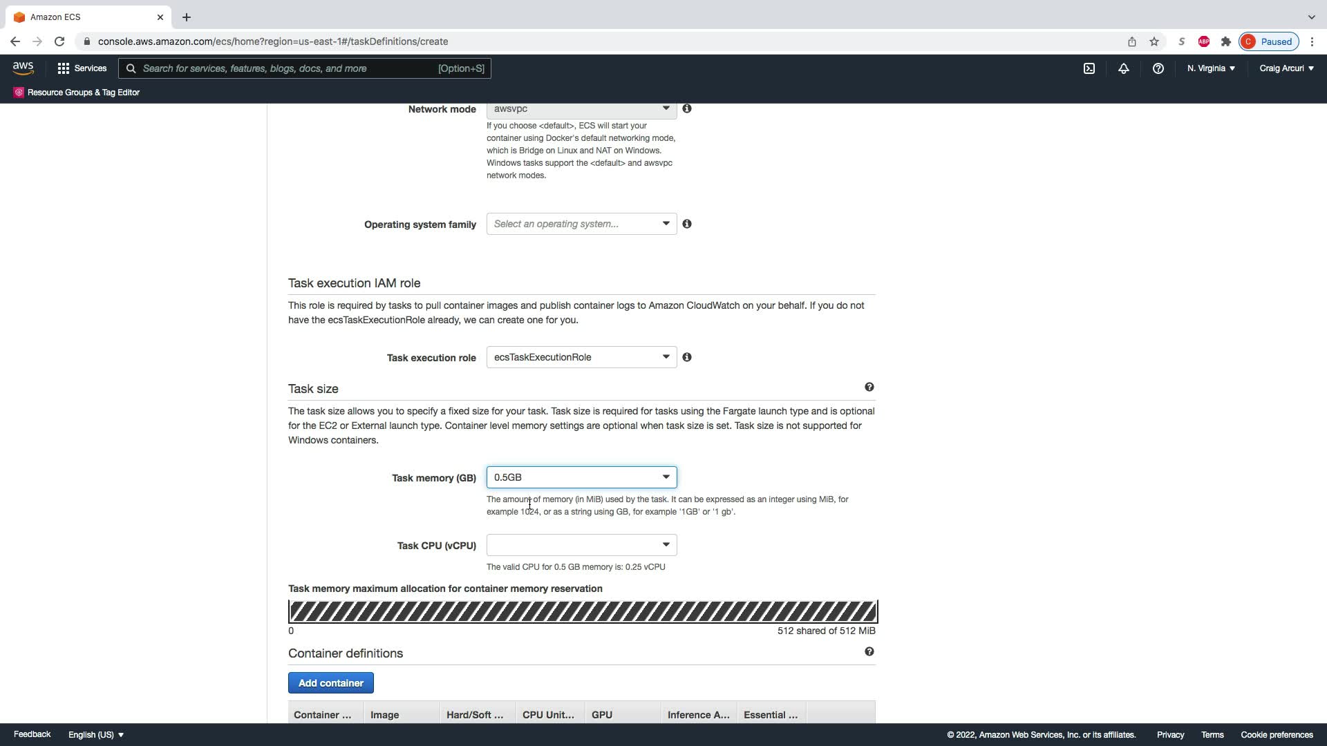The image size is (1327, 746).
Task: Open the notifications bell icon
Action: coord(1124,68)
